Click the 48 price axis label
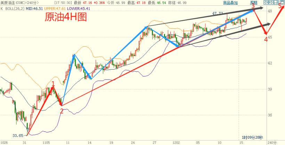This screenshot has width=285, height=145. tap(270, 11)
